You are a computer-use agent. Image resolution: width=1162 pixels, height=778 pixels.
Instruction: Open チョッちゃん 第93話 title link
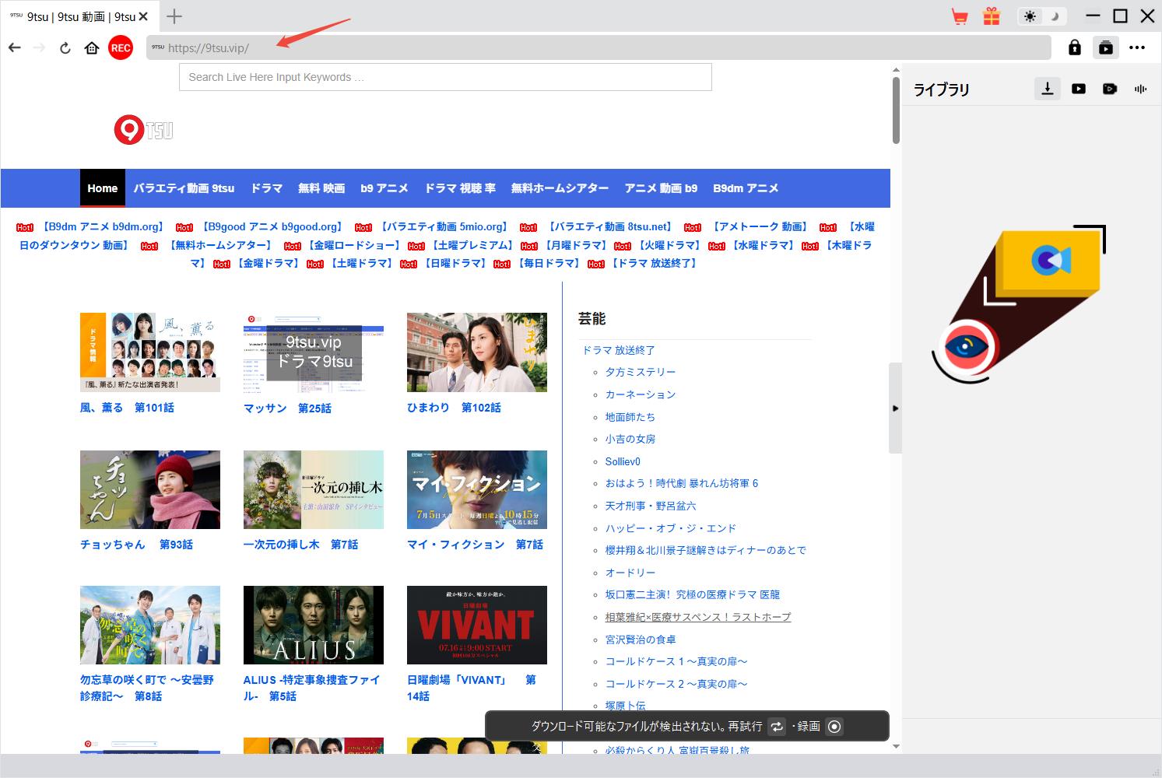coord(136,545)
